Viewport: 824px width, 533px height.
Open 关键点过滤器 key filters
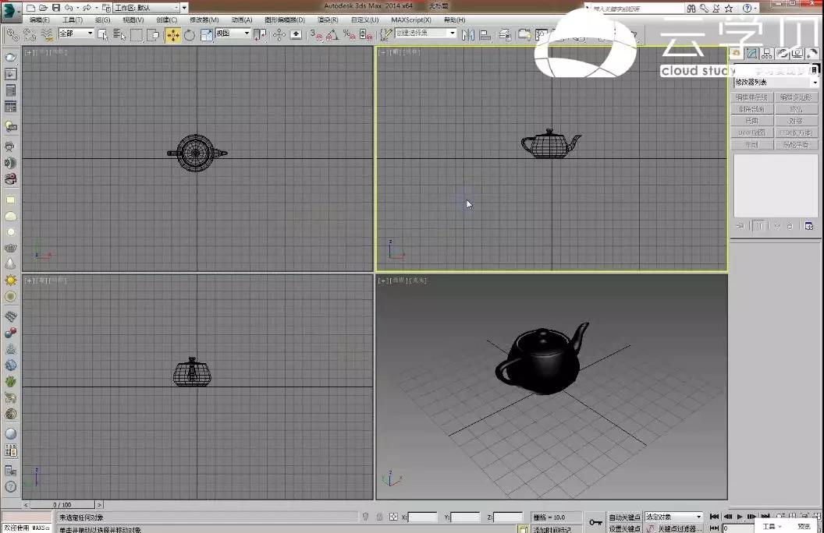[679, 528]
